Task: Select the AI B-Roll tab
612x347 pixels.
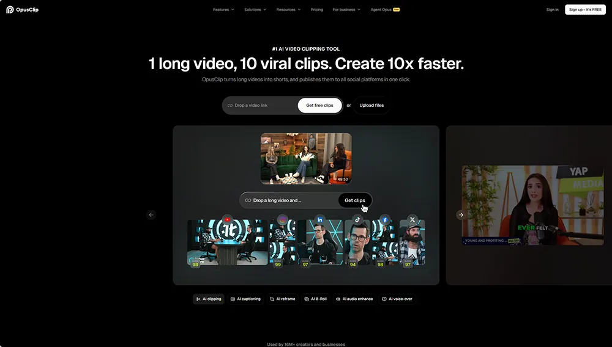Action: pos(315,299)
